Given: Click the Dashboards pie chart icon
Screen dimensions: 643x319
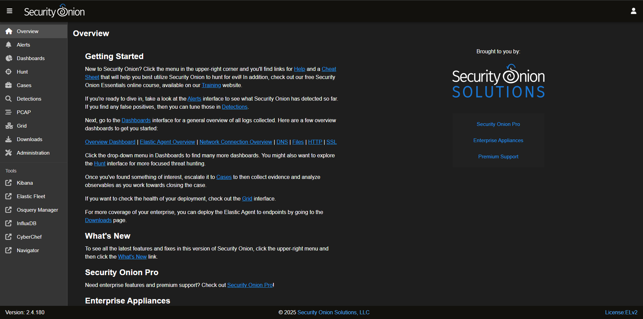Looking at the screenshot, I should coord(8,58).
